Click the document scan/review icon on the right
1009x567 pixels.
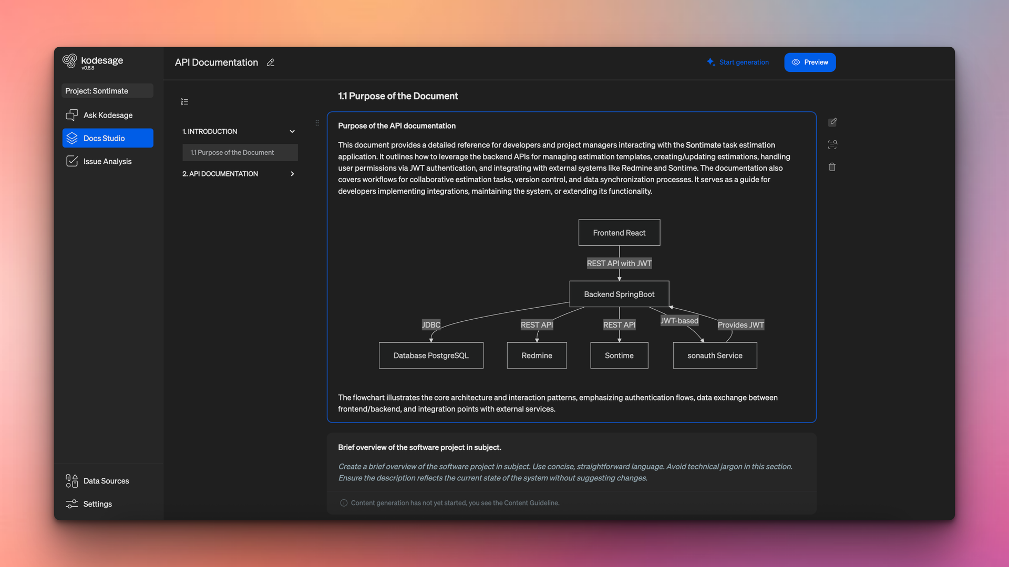(832, 144)
